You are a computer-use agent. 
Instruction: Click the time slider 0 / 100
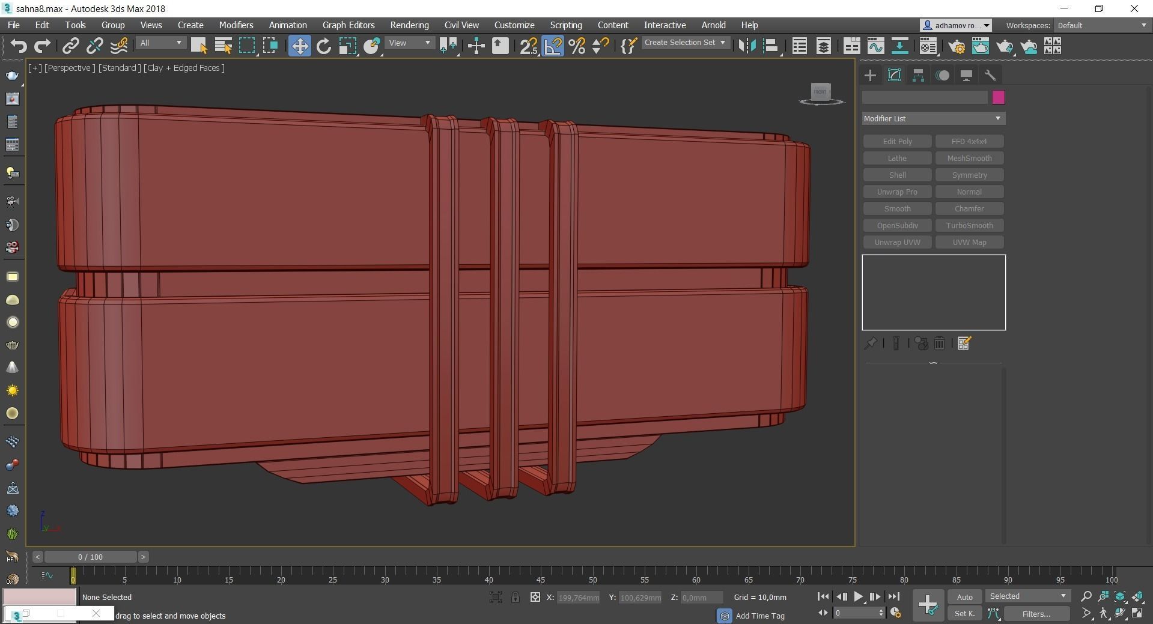click(x=90, y=557)
